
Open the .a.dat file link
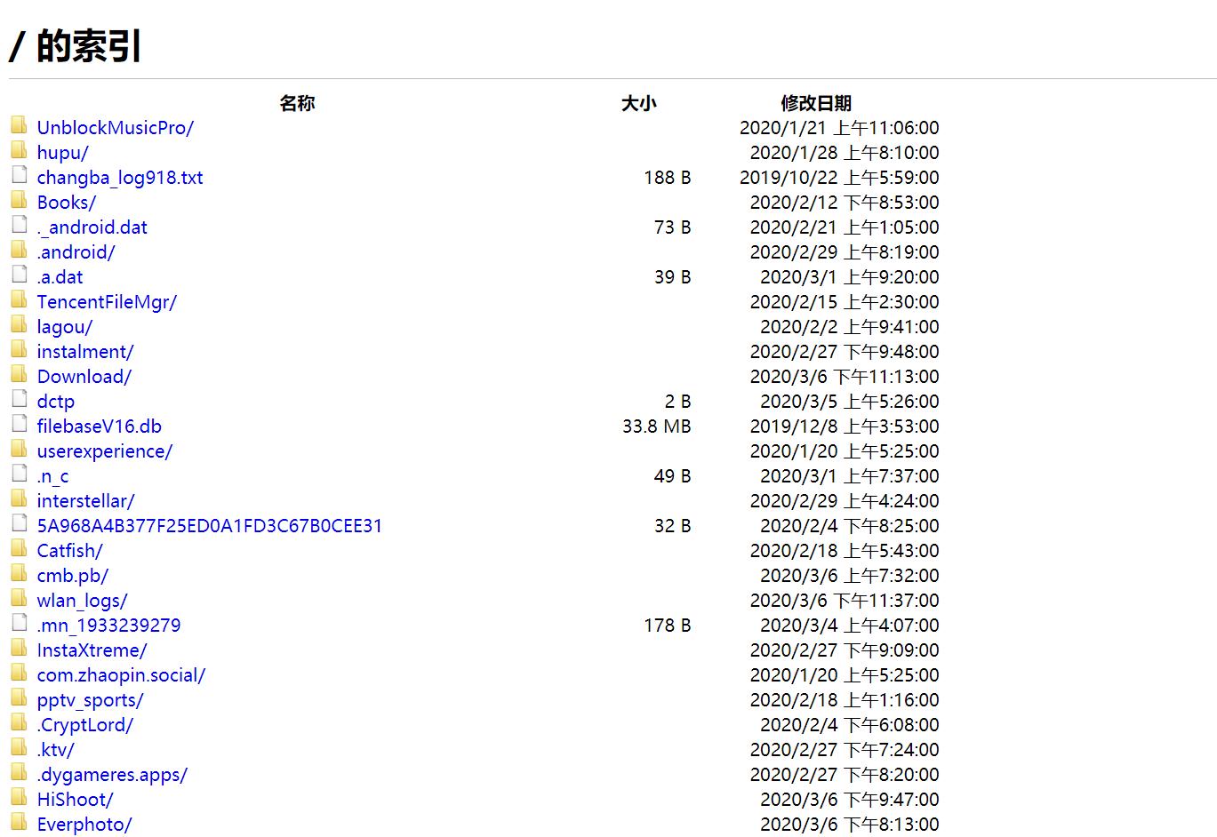pos(60,277)
